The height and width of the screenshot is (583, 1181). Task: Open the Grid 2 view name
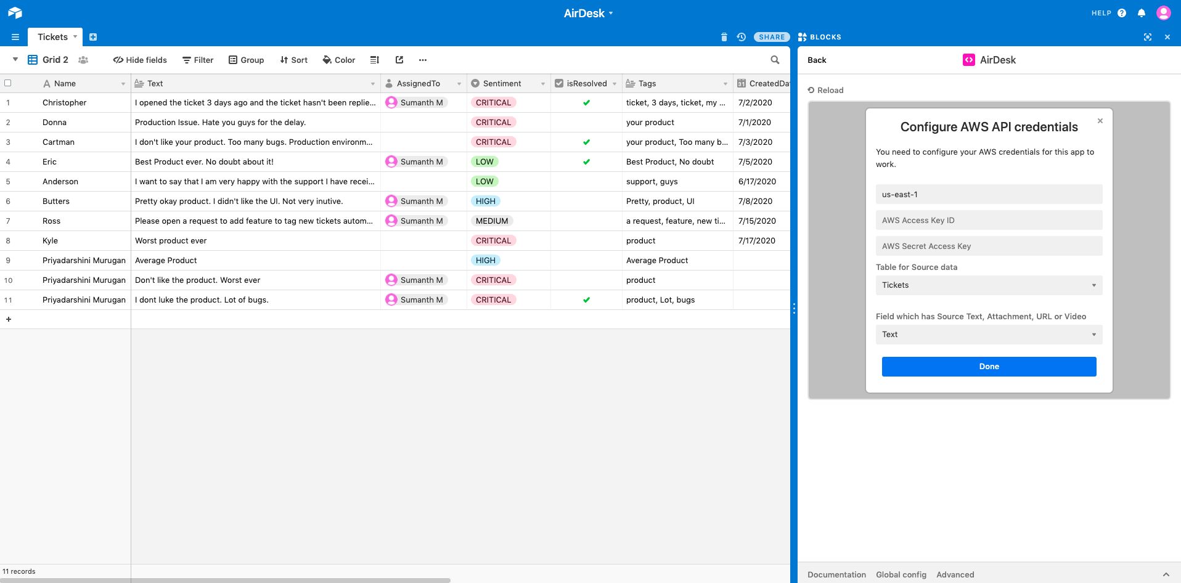(55, 60)
